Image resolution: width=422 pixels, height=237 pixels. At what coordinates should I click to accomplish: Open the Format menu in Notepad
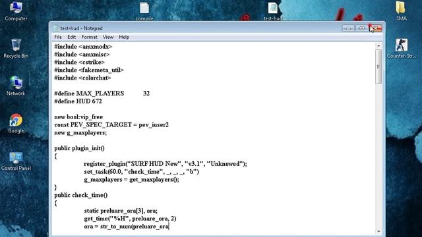[x=89, y=37]
